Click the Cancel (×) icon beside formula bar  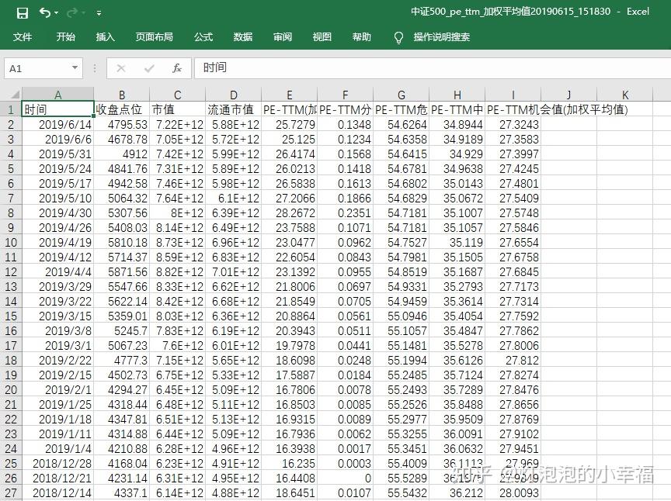click(x=122, y=67)
